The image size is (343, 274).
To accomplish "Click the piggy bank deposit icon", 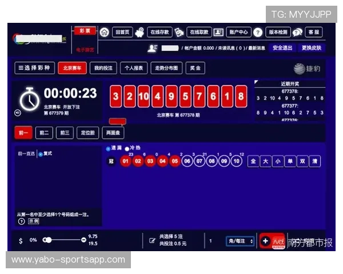I will (139, 33).
